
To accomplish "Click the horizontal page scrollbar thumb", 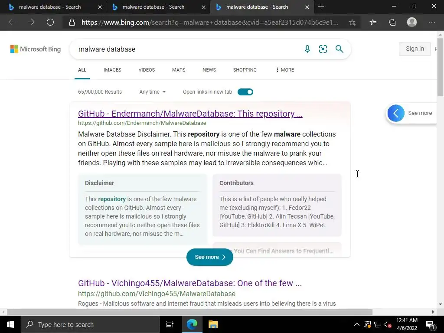I will point(190,312).
